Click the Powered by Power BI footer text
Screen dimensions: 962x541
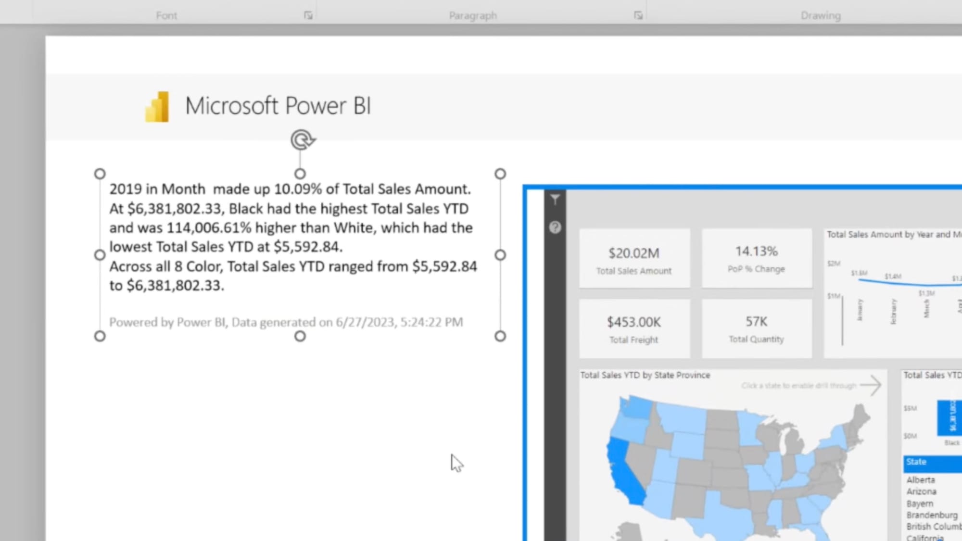pyautogui.click(x=286, y=322)
